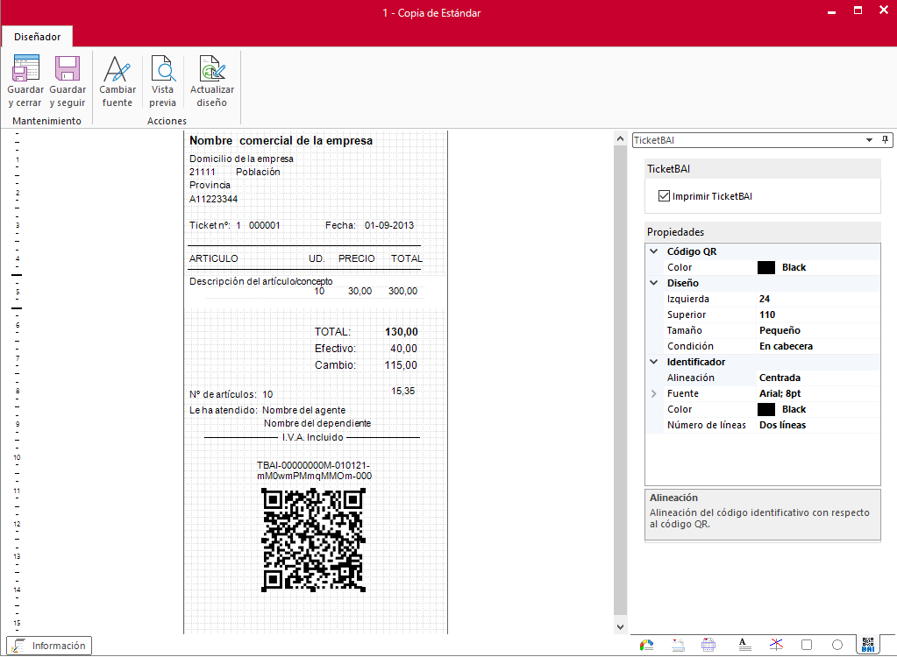Select the Código QR Color property label
897x657 pixels.
click(679, 267)
